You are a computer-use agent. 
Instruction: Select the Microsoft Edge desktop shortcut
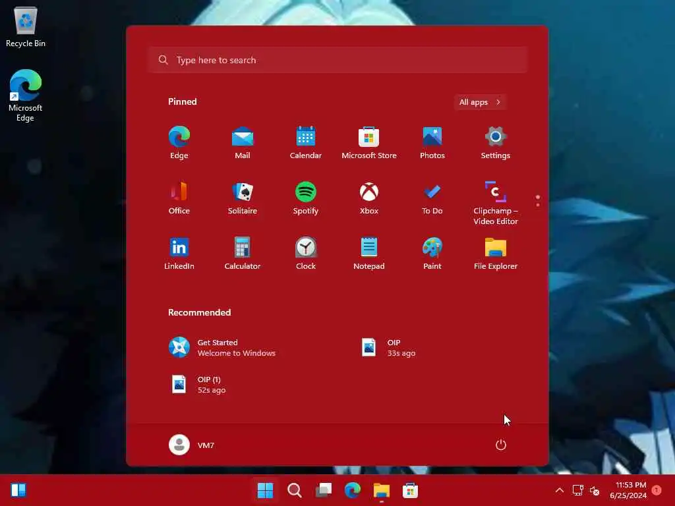click(x=26, y=95)
